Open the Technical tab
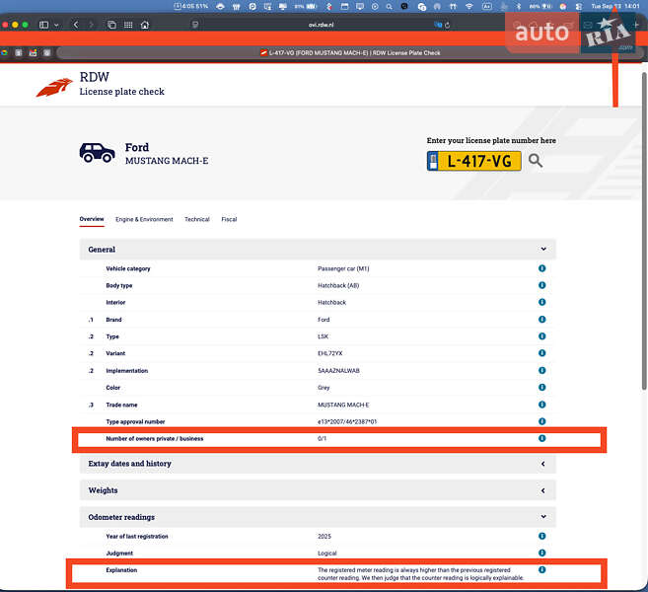The image size is (648, 592). 196,219
